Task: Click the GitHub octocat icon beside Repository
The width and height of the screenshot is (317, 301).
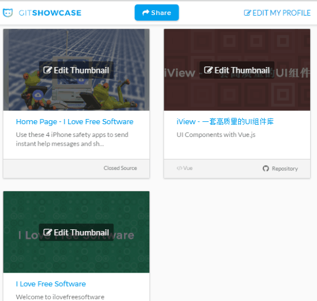Action: point(266,169)
